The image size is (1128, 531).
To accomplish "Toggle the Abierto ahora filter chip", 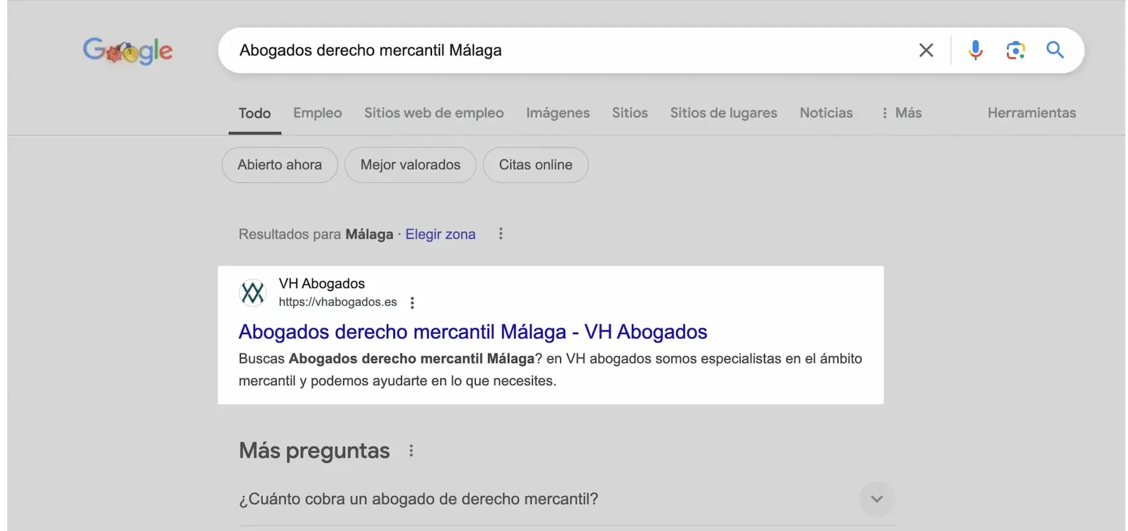I will pos(279,165).
